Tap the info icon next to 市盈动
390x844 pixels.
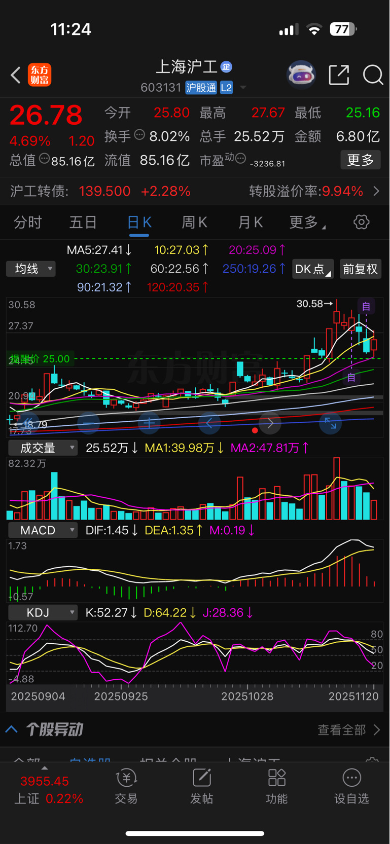[x=240, y=159]
